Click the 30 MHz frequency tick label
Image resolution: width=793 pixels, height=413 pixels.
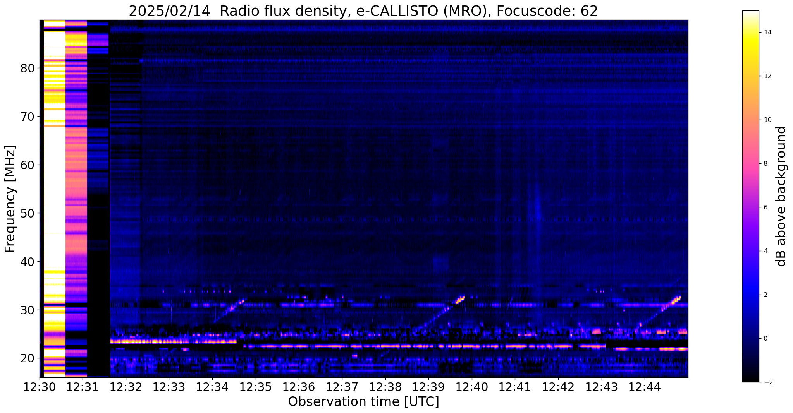(x=28, y=310)
